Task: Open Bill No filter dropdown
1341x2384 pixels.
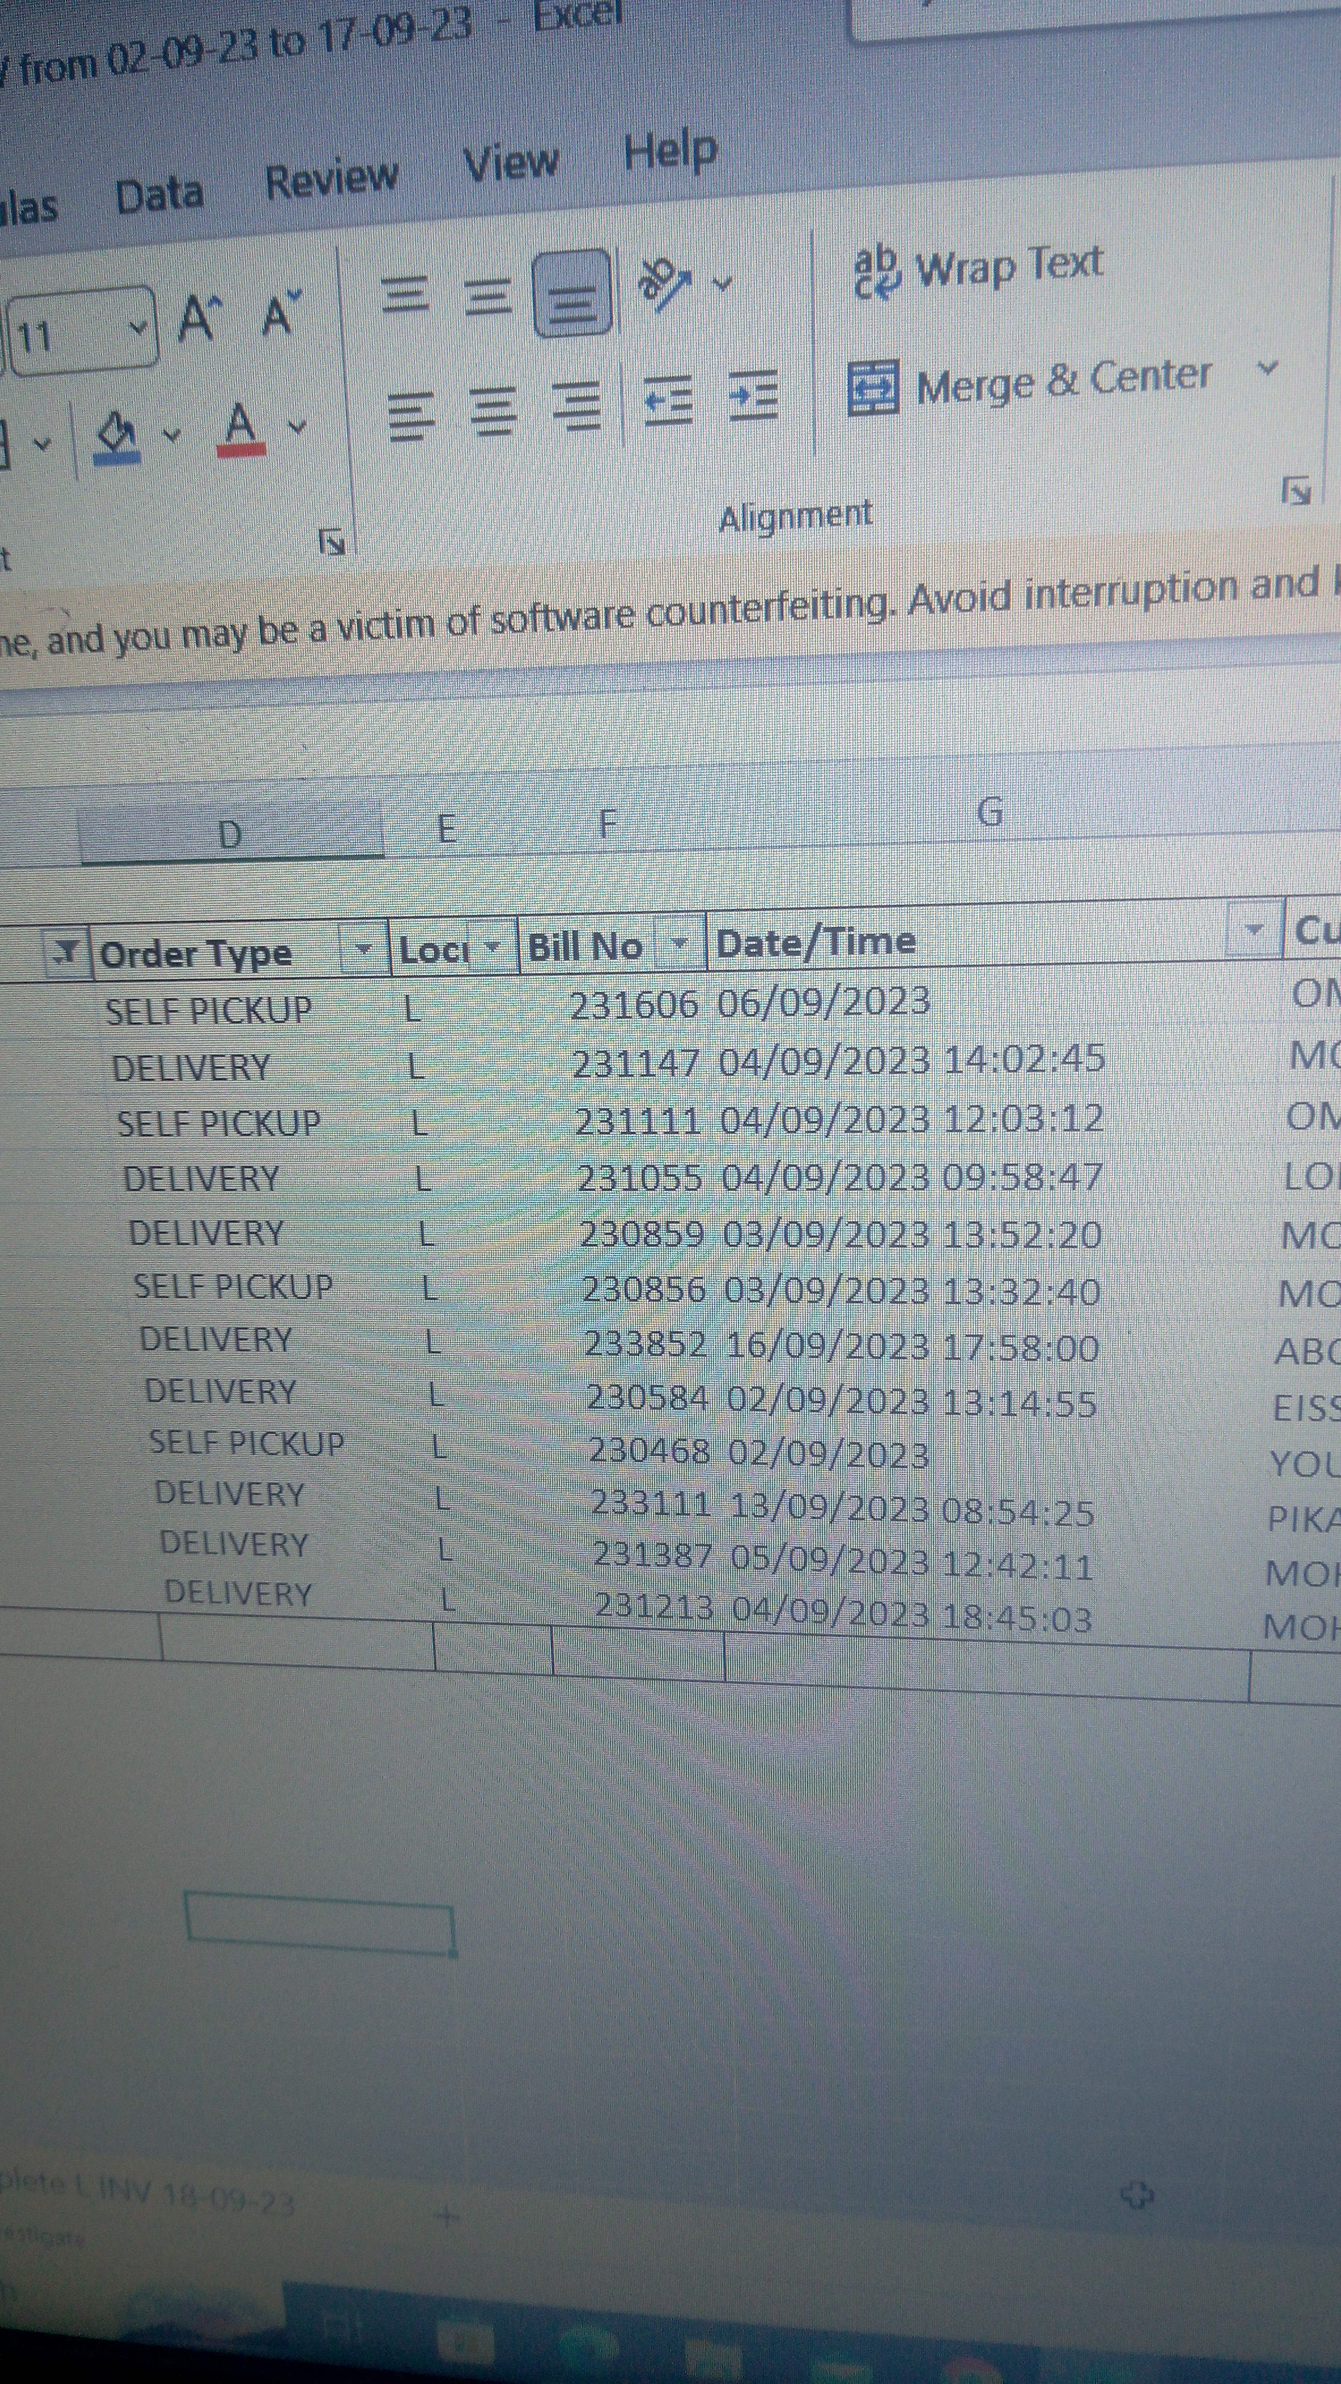Action: tap(679, 942)
